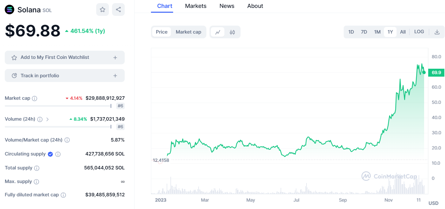This screenshot has width=445, height=209.
Task: Click the volume rank slider bar
Action: coord(58,127)
